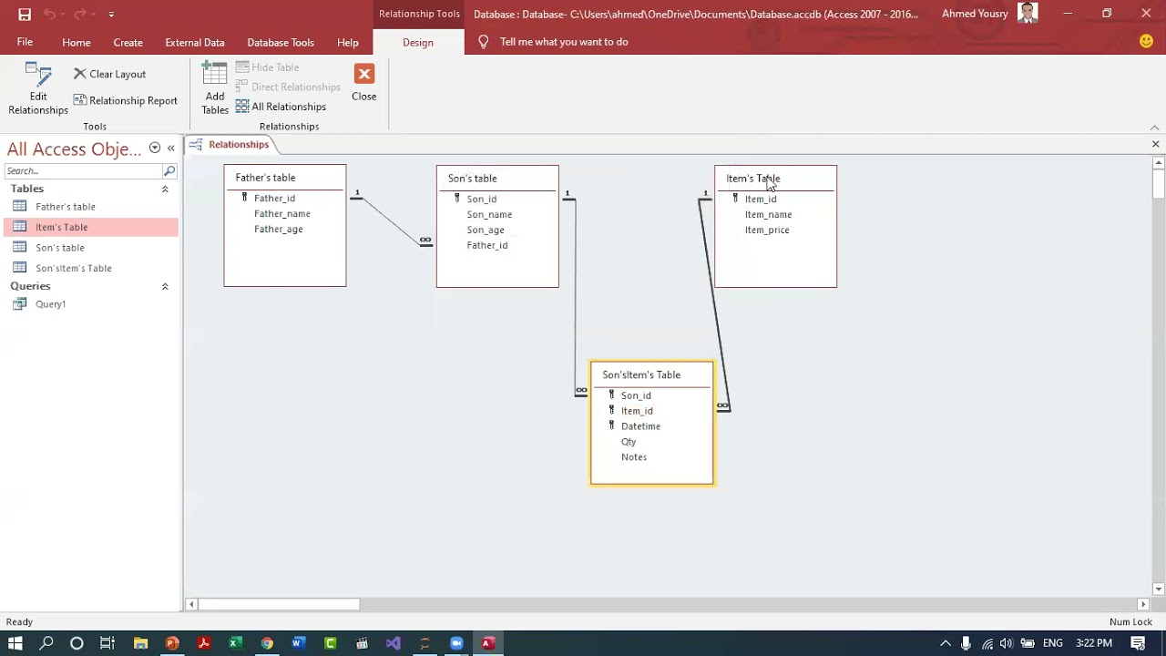Open Chrome from the taskbar
Image resolution: width=1166 pixels, height=656 pixels.
tap(267, 643)
